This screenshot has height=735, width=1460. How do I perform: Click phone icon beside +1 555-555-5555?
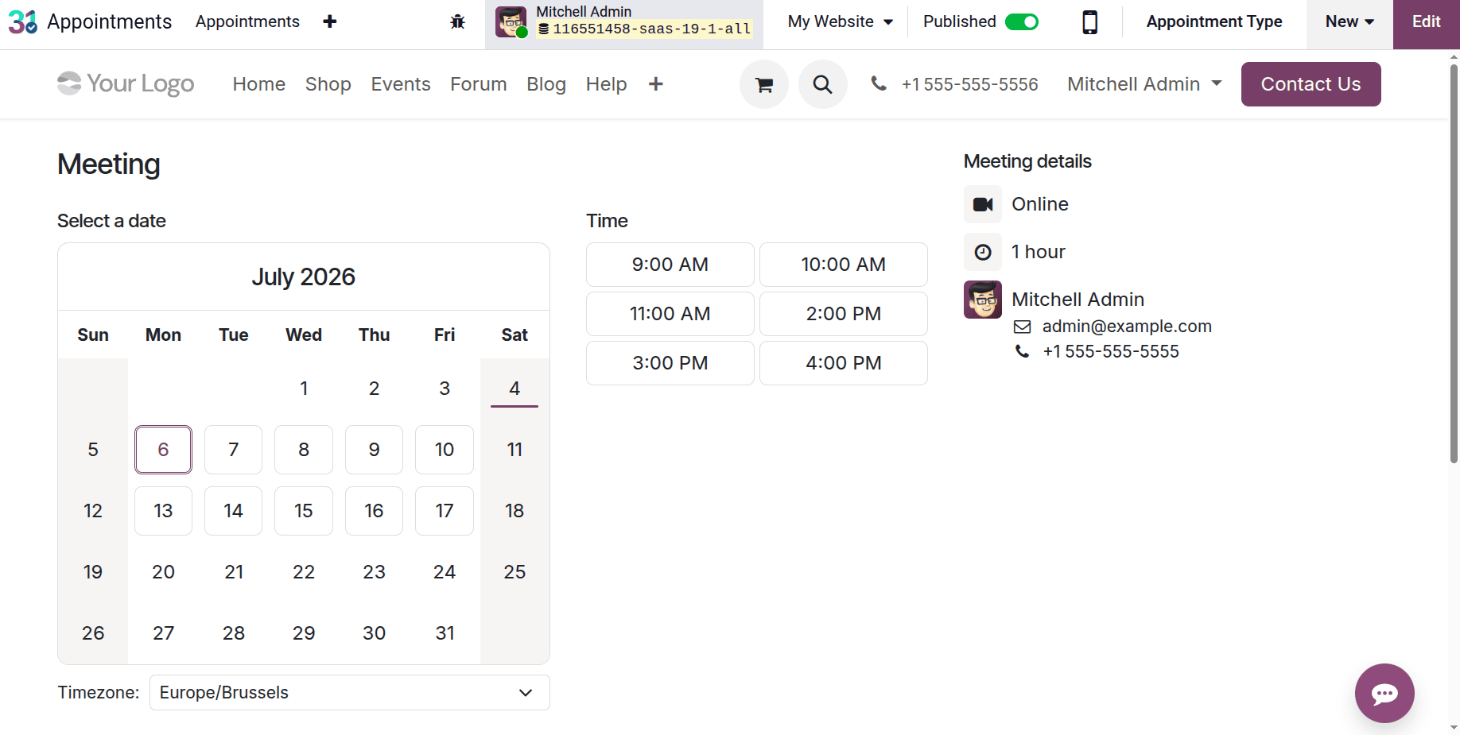click(1023, 351)
